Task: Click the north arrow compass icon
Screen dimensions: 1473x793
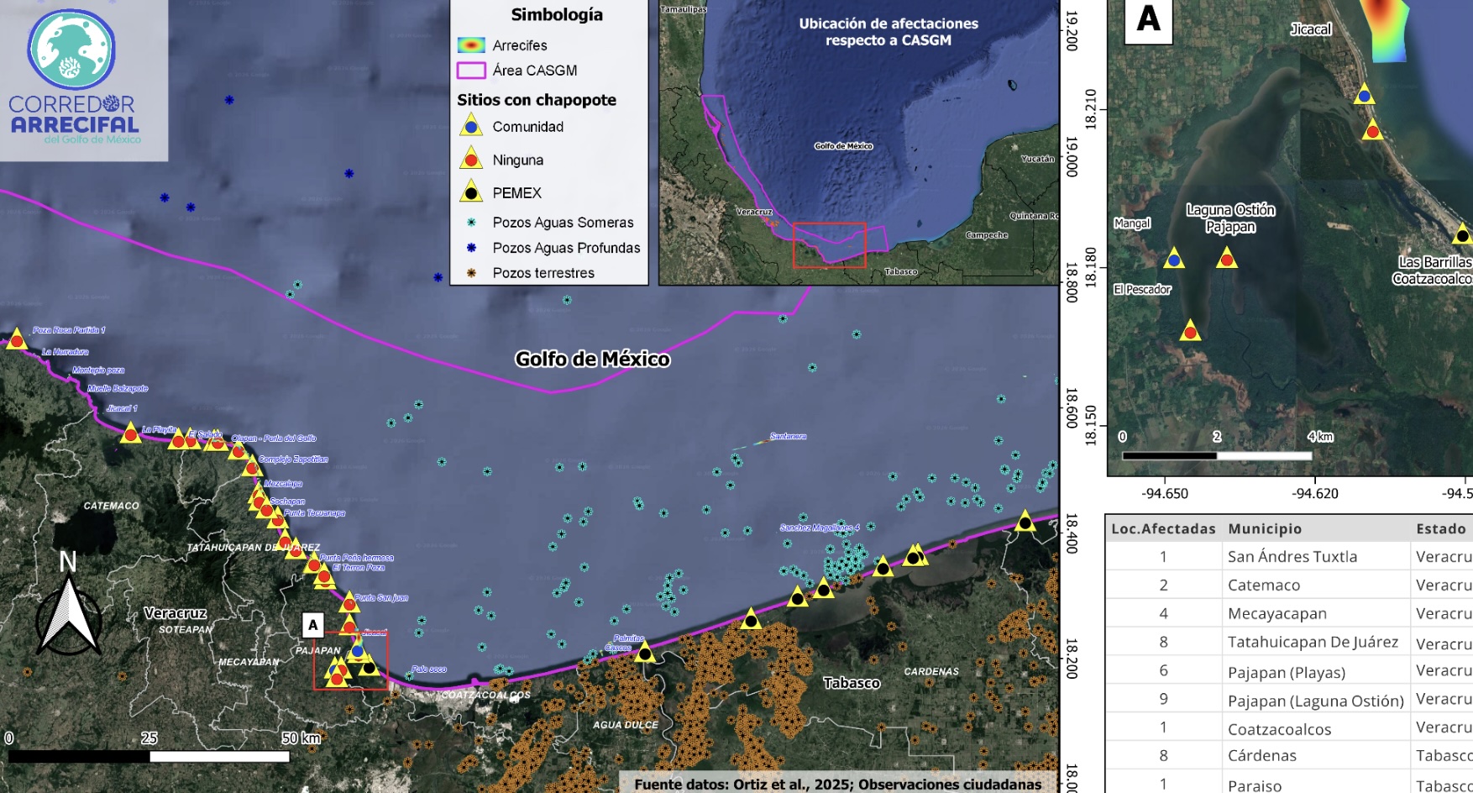Action: tap(69, 607)
